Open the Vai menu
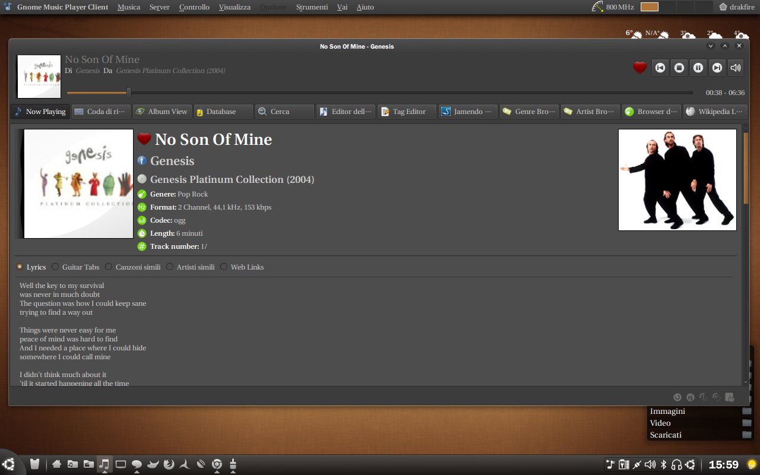Image resolution: width=760 pixels, height=475 pixels. pyautogui.click(x=343, y=7)
